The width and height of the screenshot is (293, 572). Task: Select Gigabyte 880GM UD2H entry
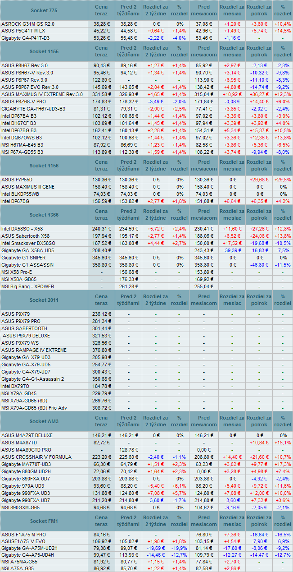click(x=26, y=471)
